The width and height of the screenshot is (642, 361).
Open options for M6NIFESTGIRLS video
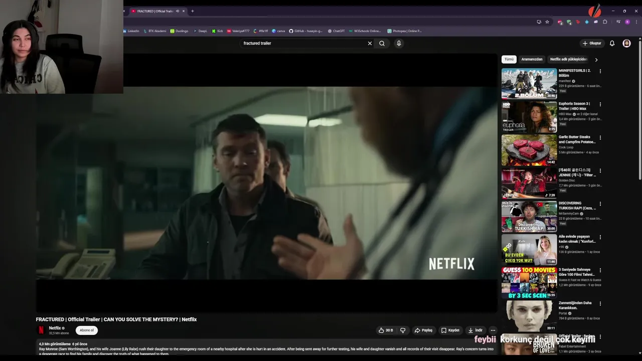click(600, 71)
